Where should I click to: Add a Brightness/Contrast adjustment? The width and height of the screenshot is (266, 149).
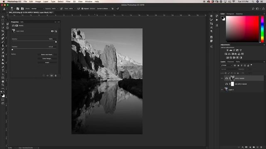pyautogui.click(x=227, y=50)
